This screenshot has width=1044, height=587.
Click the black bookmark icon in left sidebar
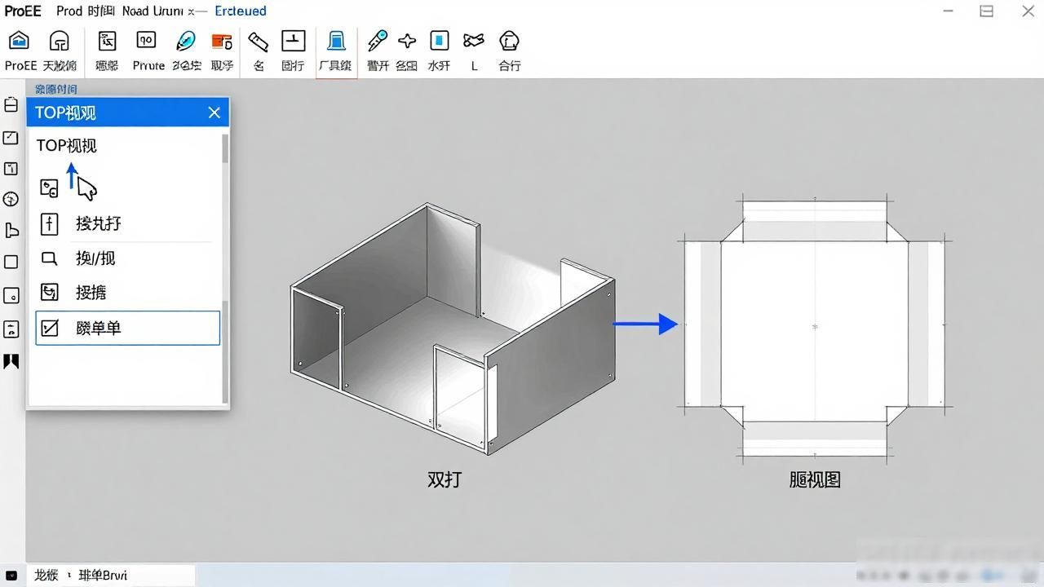11,361
